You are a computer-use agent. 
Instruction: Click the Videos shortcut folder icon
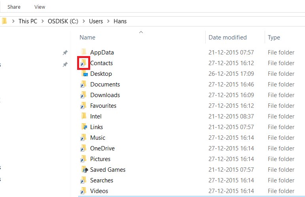tap(83, 191)
